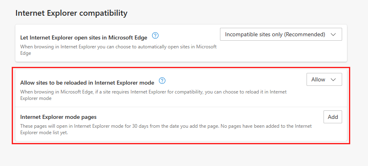Open the 'Allow' reload-in-IE-mode dropdown
The height and width of the screenshot is (166, 368).
pos(324,79)
